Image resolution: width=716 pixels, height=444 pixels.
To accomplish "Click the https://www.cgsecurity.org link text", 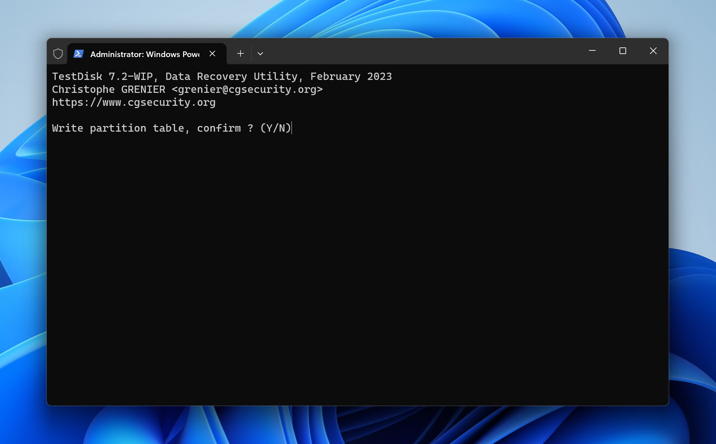I will tap(134, 102).
